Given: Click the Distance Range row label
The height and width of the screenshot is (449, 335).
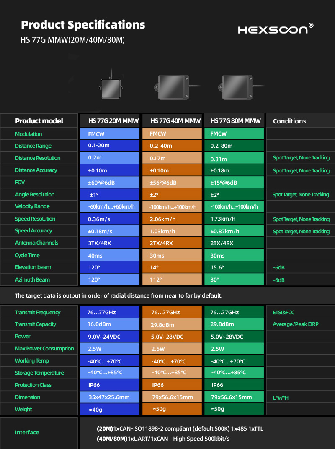Looking at the screenshot, I should pyautogui.click(x=33, y=146).
